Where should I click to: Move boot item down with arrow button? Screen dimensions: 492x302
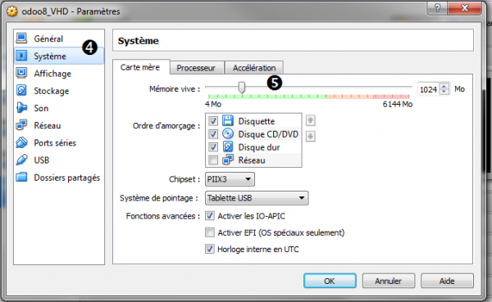[x=310, y=137]
